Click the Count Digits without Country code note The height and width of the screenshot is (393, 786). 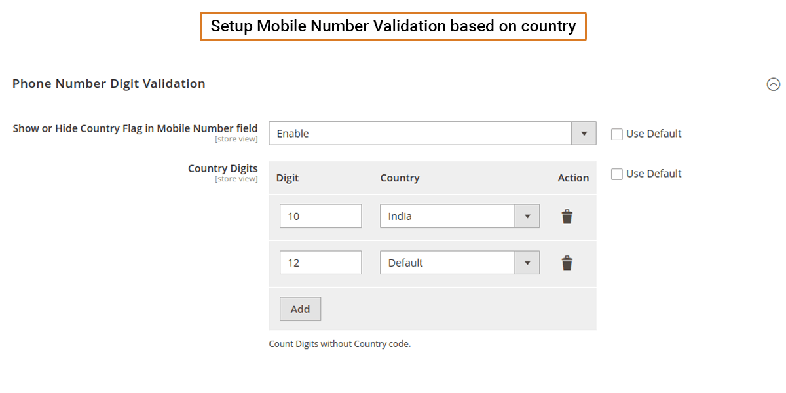[339, 344]
